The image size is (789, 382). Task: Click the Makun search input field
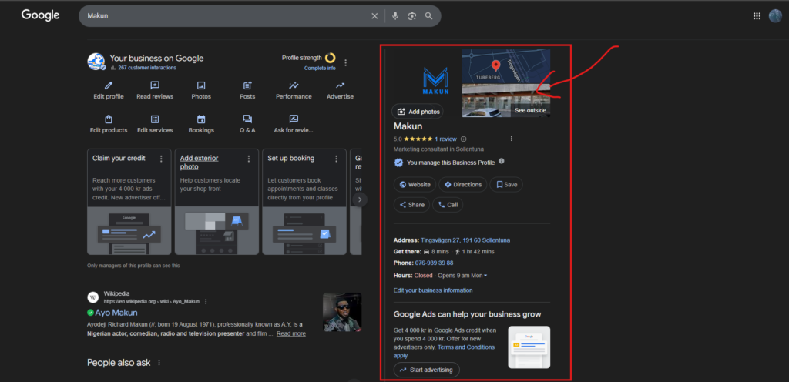223,16
